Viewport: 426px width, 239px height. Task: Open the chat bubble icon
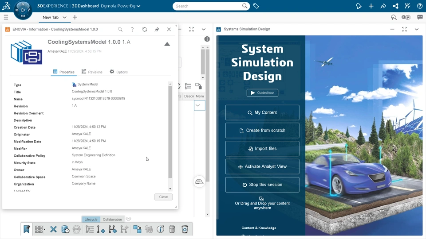click(420, 17)
